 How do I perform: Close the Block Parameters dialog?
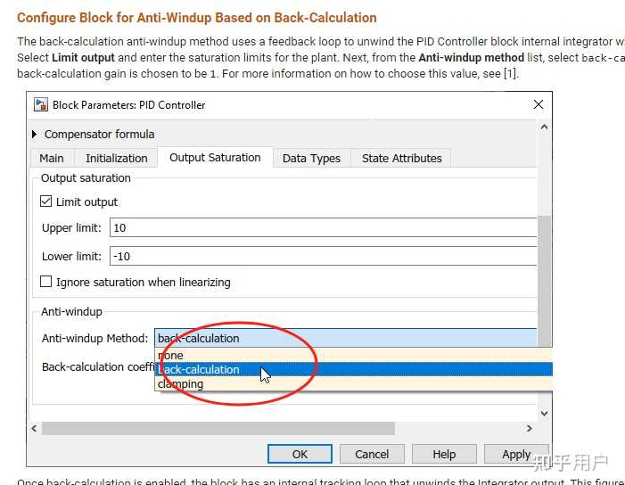click(539, 104)
